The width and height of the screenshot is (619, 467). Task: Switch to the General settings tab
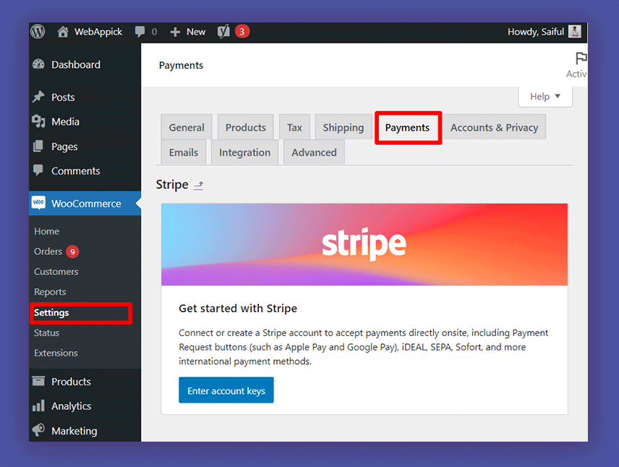pos(187,127)
